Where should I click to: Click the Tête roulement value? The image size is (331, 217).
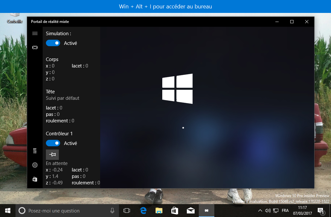click(x=73, y=121)
